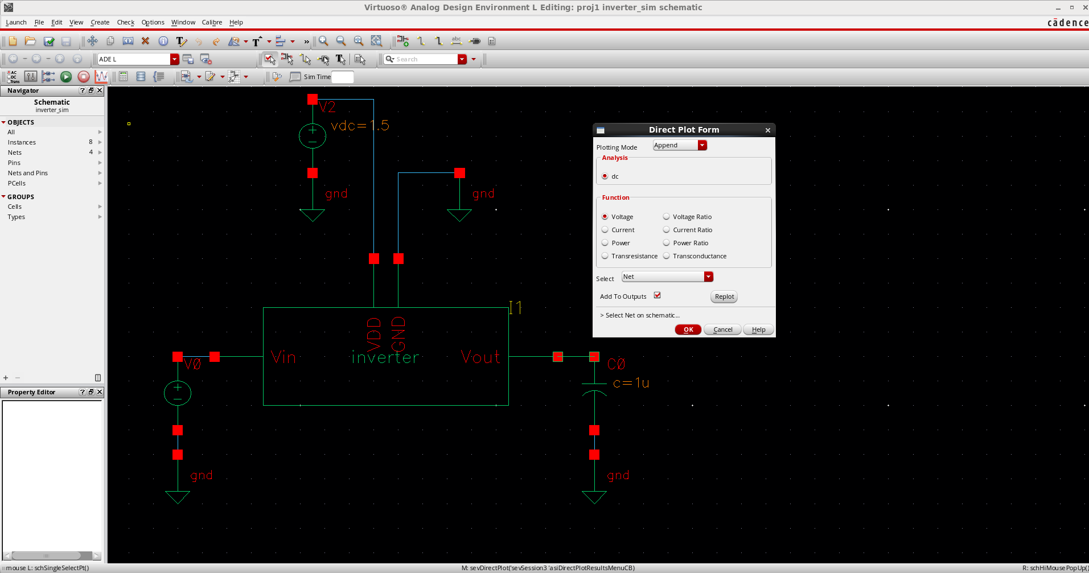Open the ADE L workspace dropdown
The width and height of the screenshot is (1089, 573).
click(x=174, y=59)
